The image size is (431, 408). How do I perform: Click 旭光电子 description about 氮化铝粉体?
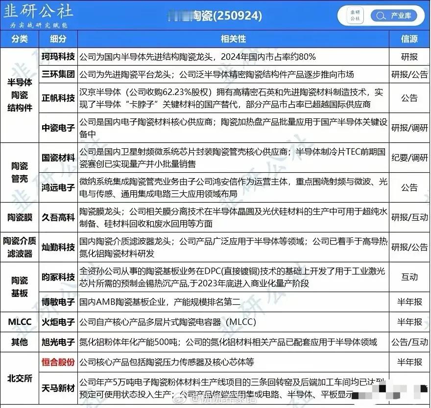point(228,342)
